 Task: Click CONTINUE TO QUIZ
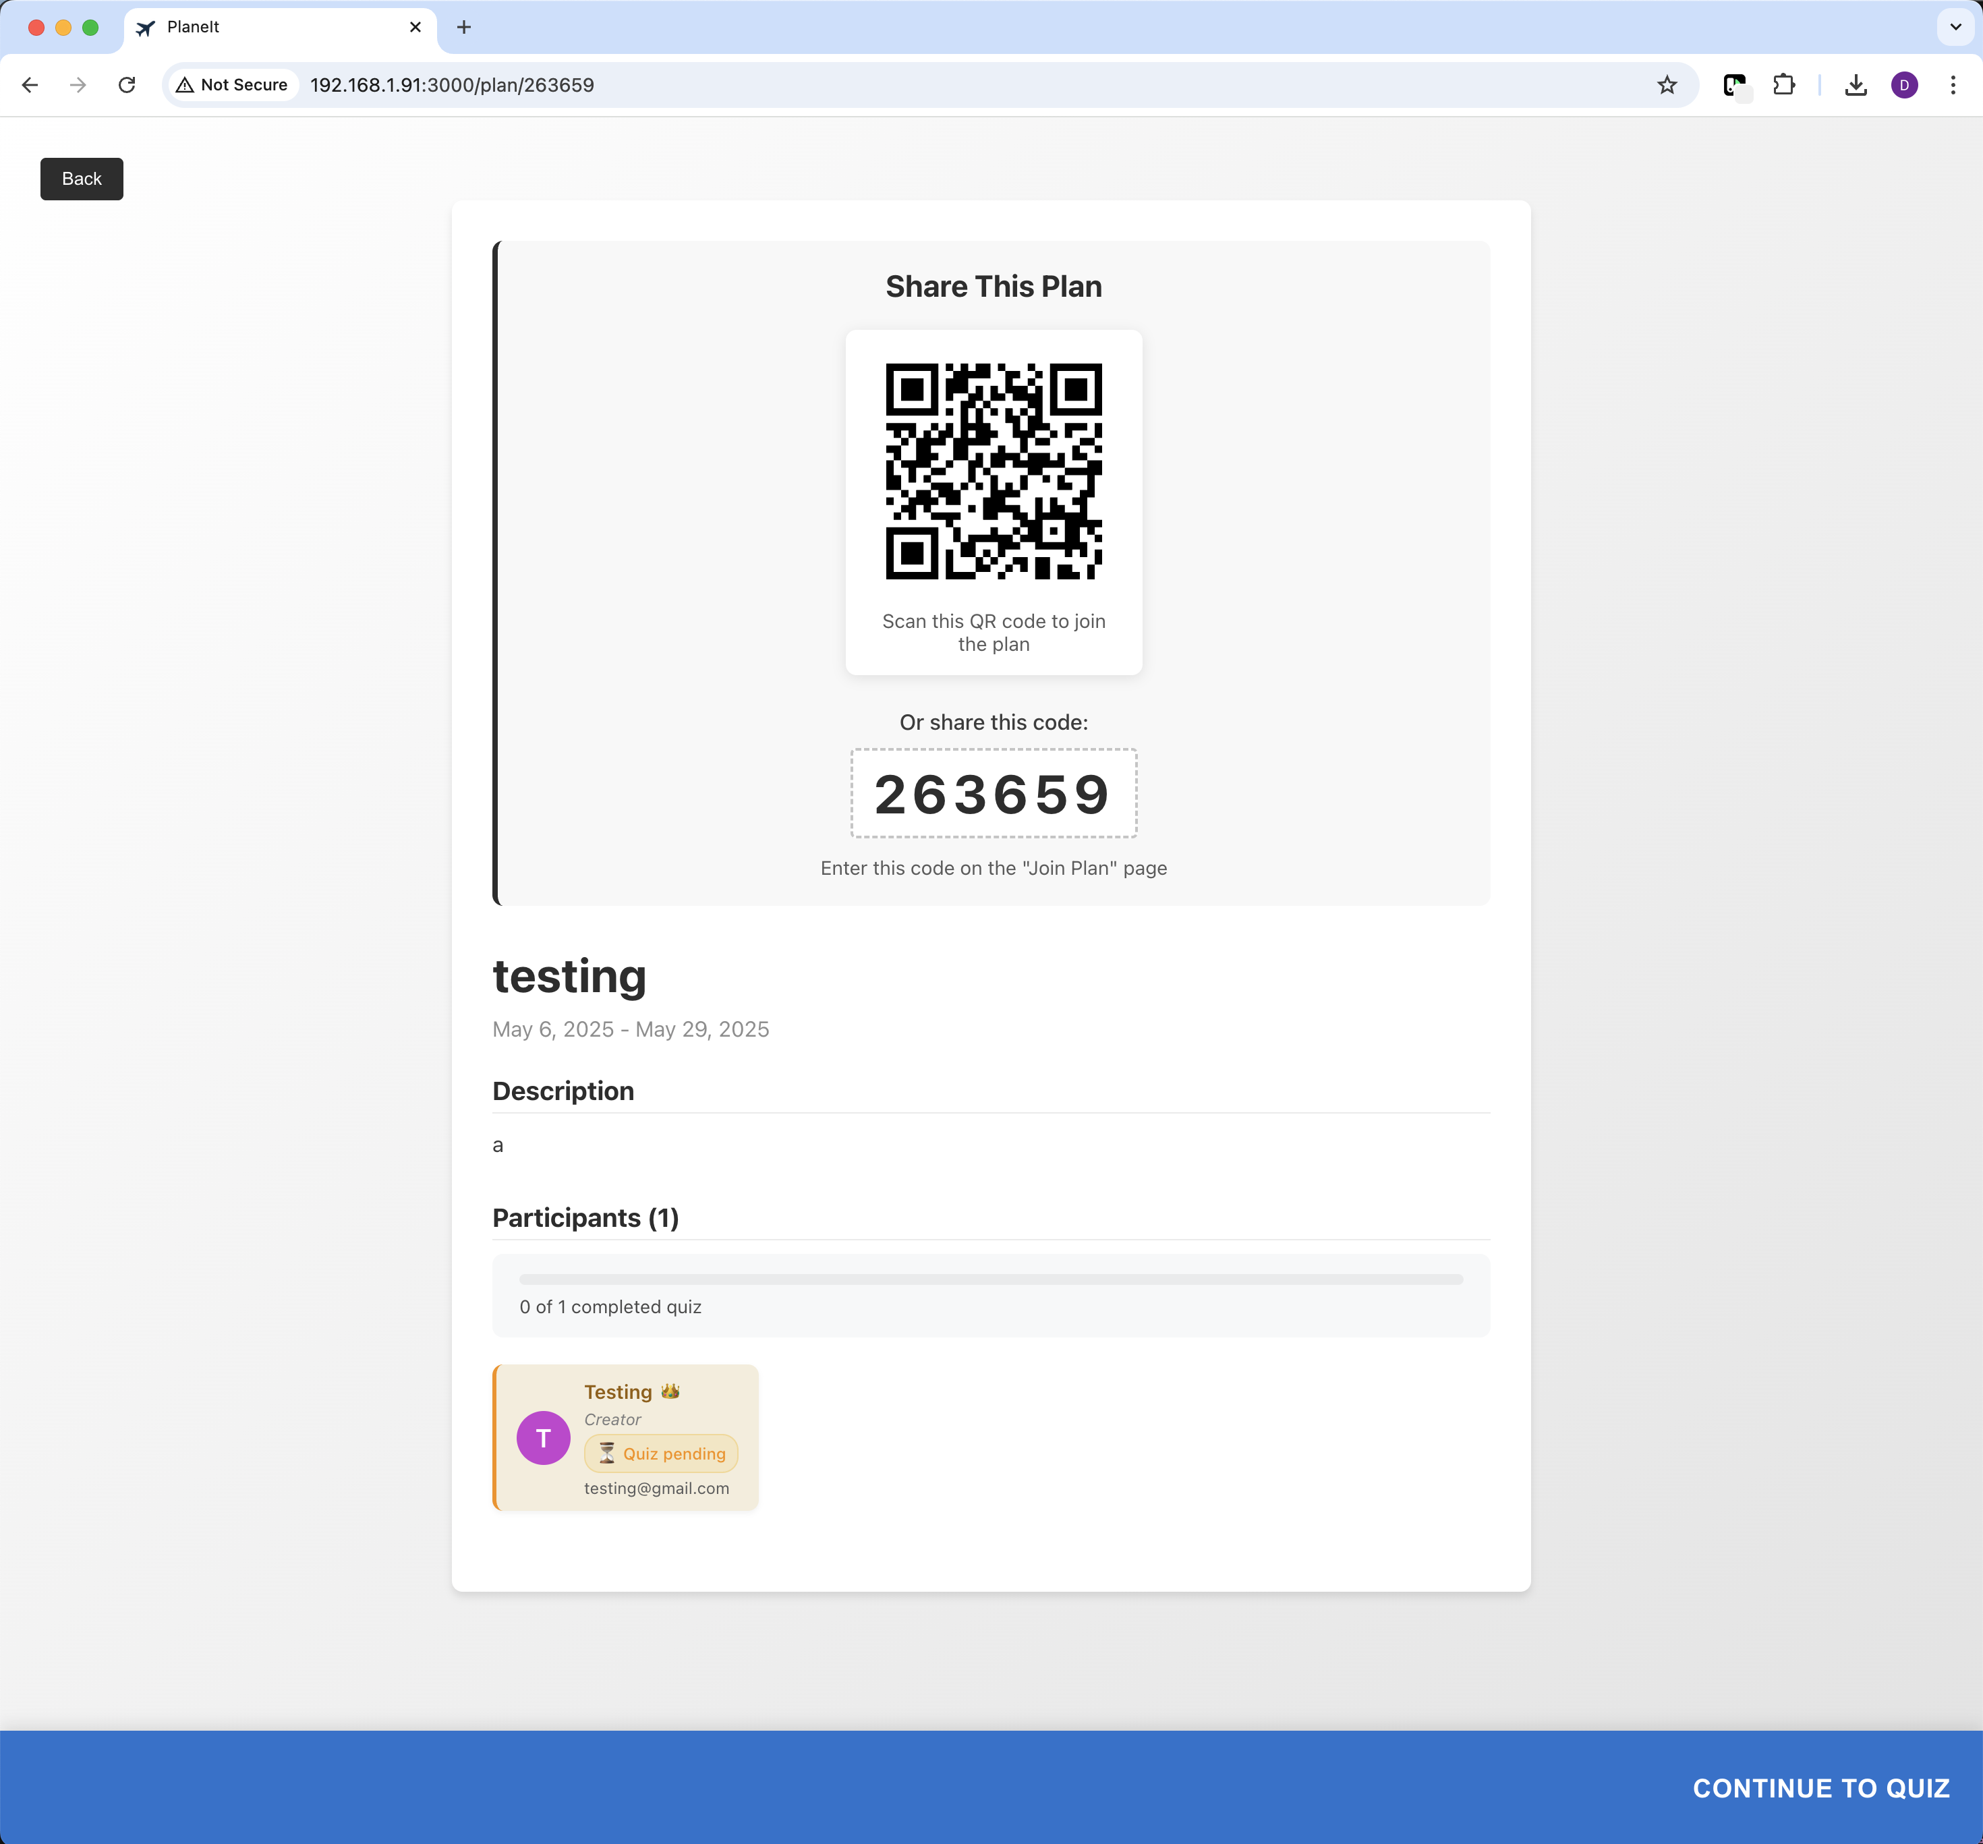click(1820, 1788)
